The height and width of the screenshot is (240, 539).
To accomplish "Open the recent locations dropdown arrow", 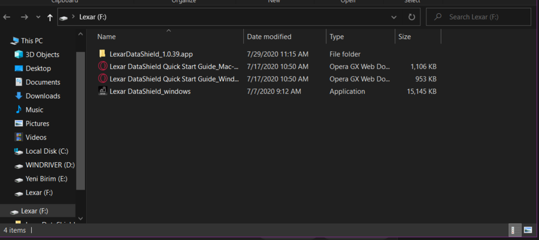I will (38, 18).
